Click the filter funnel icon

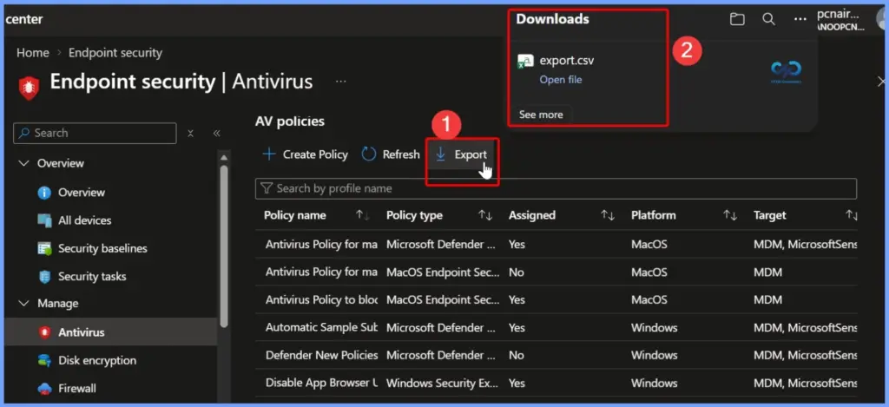pyautogui.click(x=267, y=188)
